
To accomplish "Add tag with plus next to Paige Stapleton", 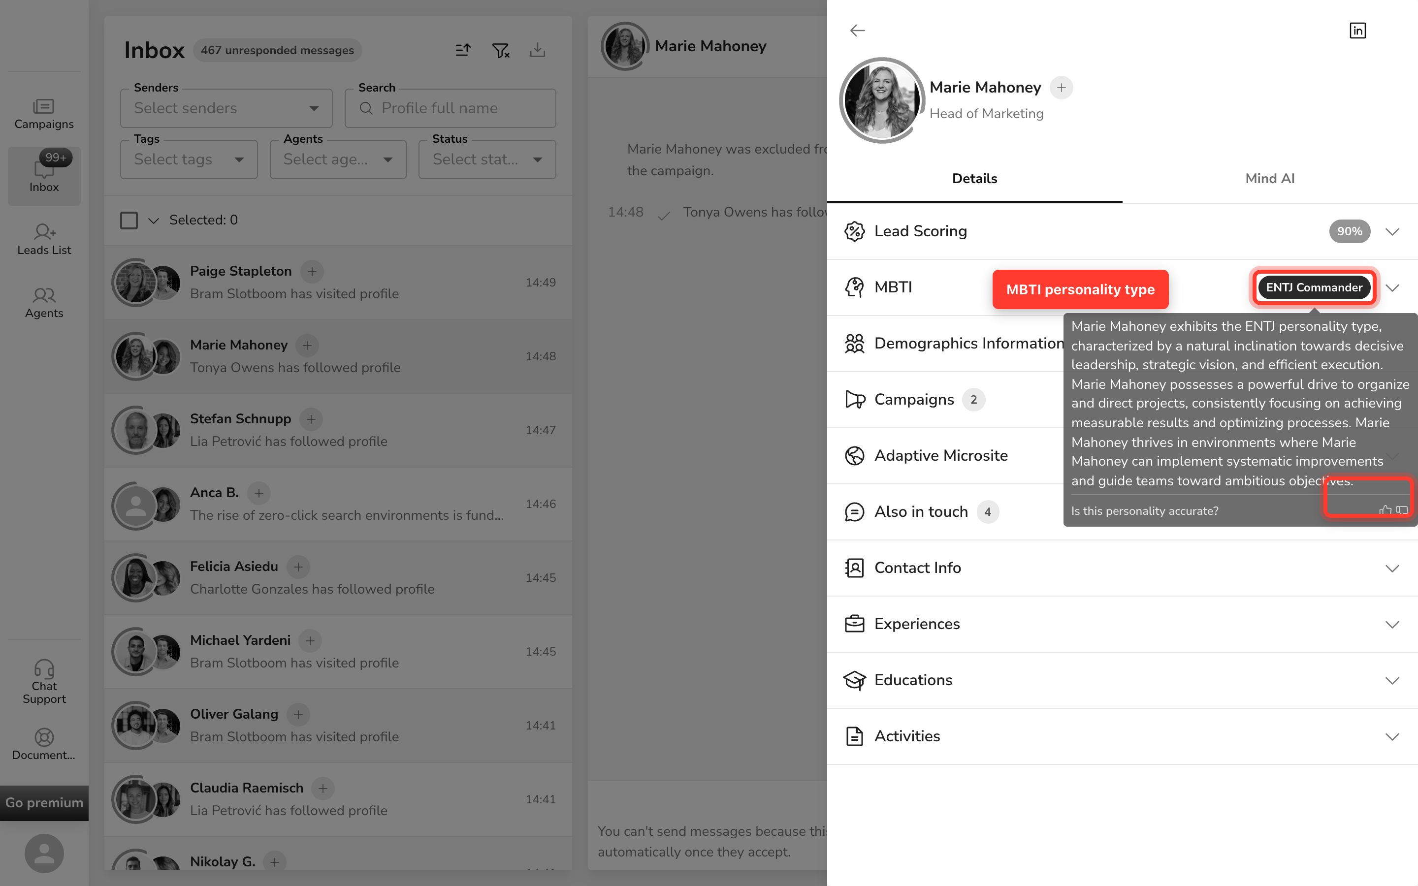I will click(x=312, y=271).
